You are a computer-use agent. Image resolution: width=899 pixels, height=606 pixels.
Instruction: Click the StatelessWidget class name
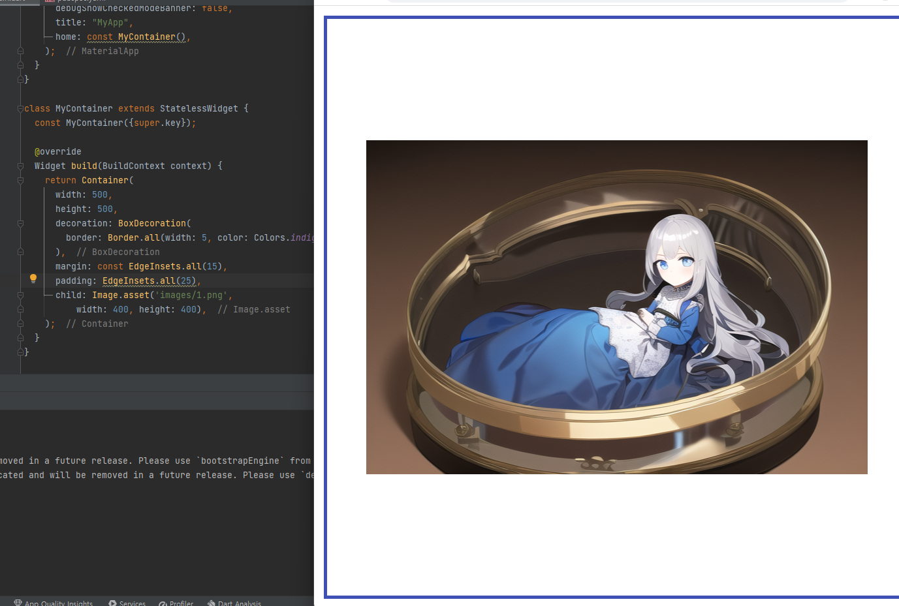pos(199,108)
